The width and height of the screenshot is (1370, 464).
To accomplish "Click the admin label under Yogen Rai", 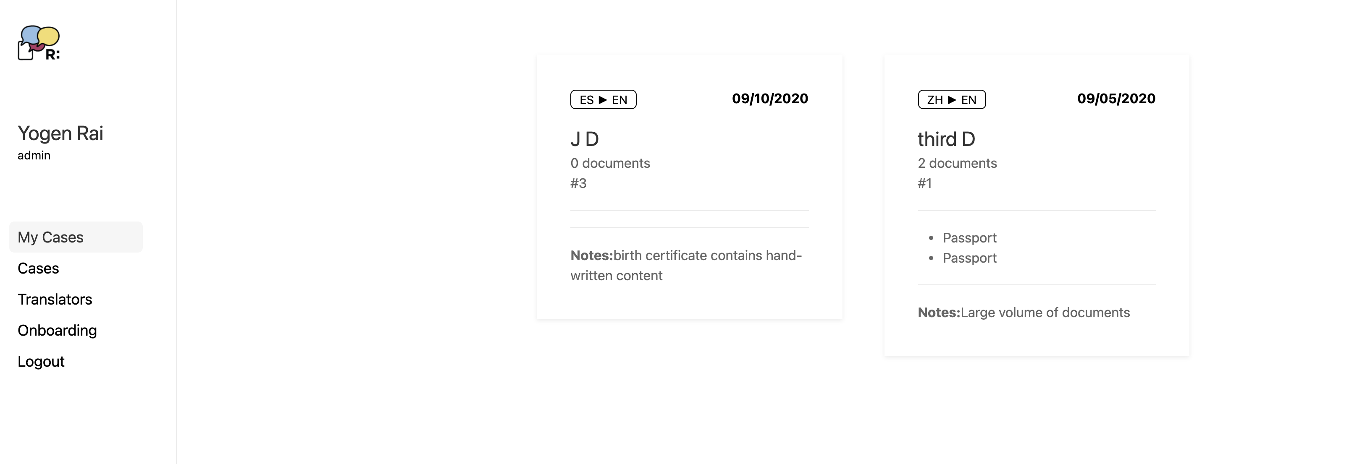I will click(34, 155).
